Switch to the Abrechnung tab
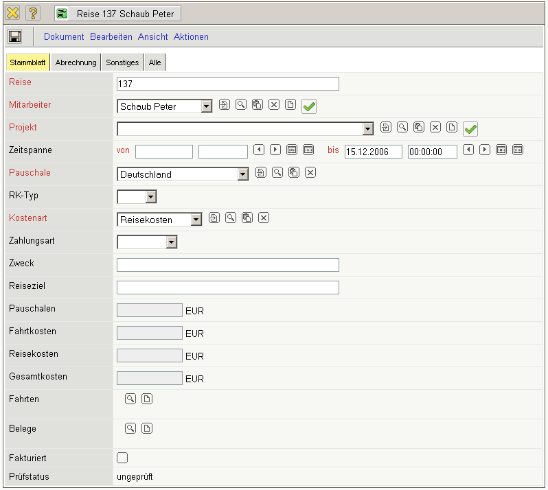This screenshot has height=490, width=548. point(76,62)
